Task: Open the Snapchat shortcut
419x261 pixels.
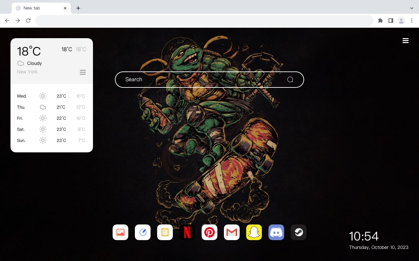Action: tap(254, 232)
